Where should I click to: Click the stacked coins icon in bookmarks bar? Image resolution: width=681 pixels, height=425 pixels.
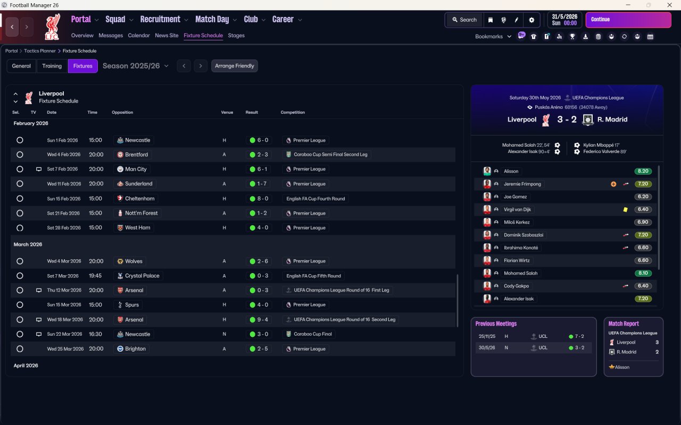pos(599,37)
